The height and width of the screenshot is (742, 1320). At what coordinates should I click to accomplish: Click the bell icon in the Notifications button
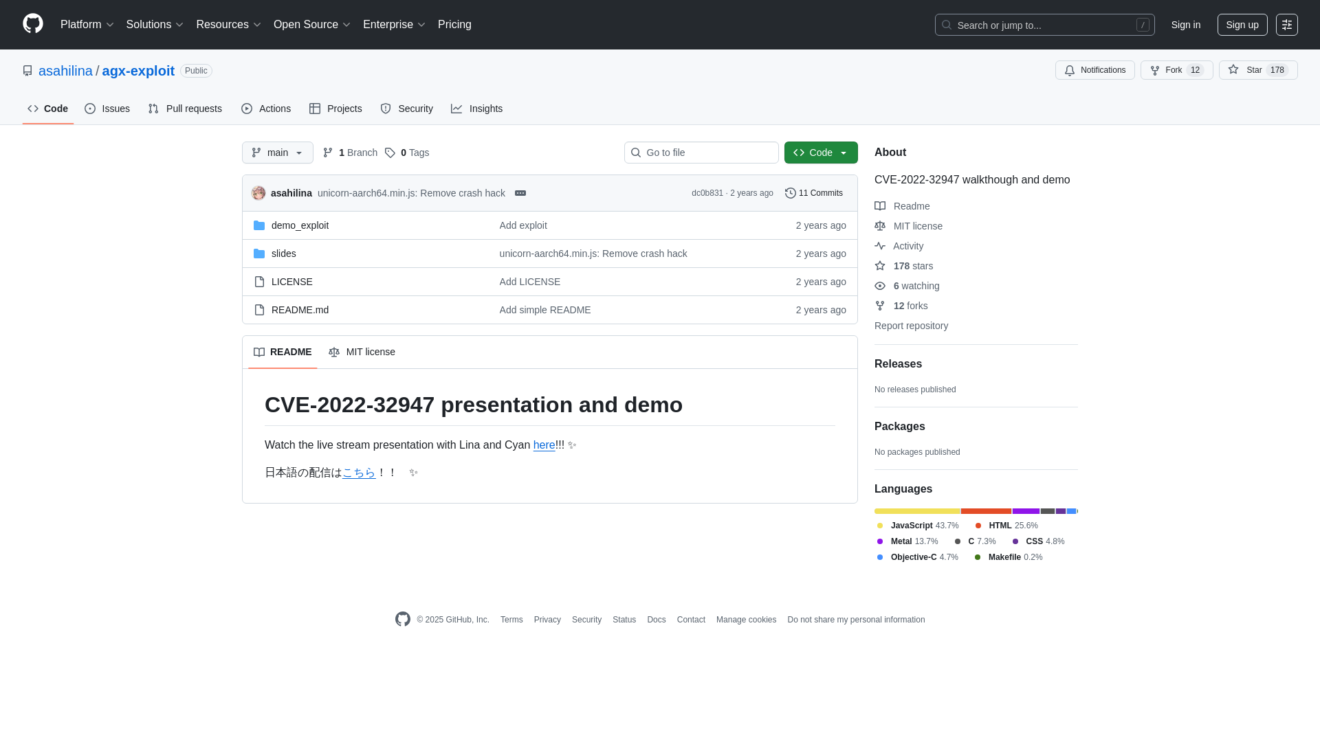click(1070, 70)
